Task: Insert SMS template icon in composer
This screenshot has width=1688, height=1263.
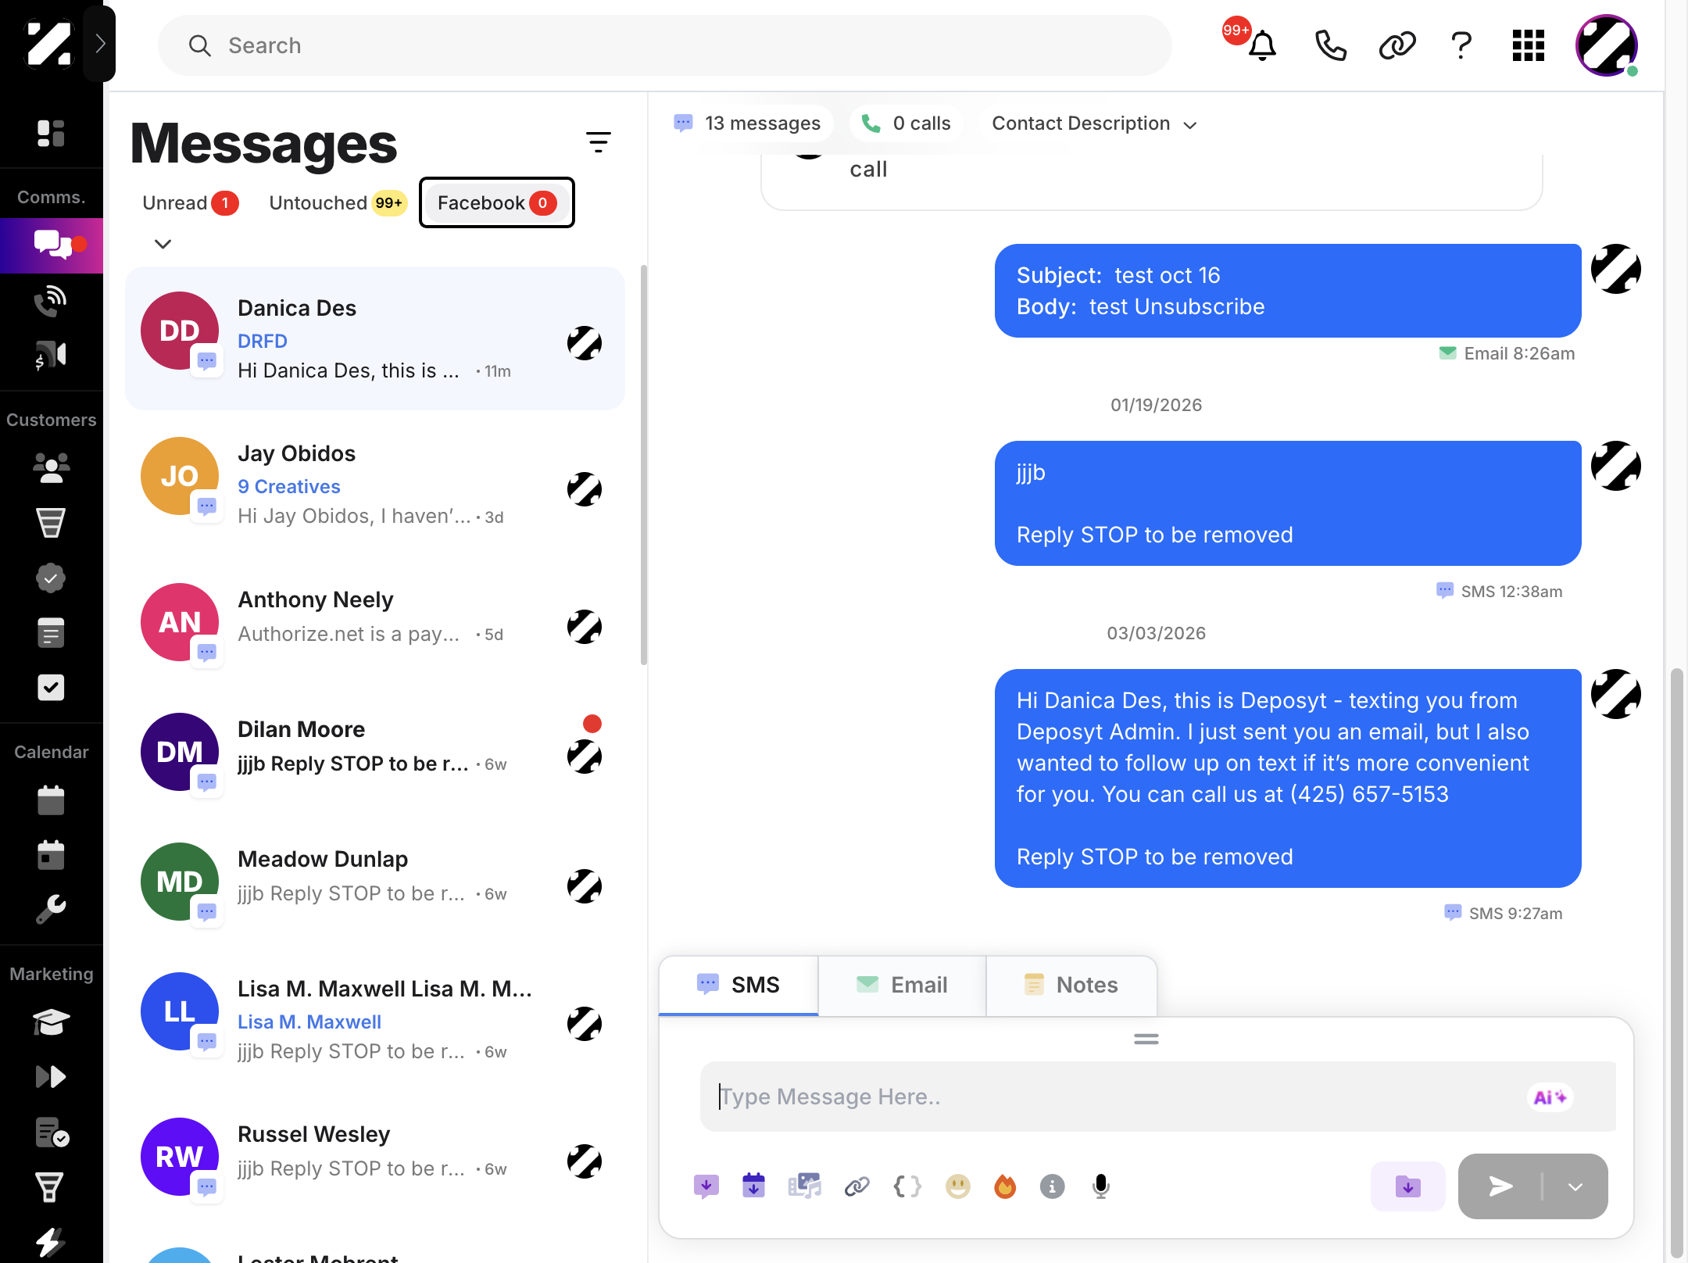Action: pyautogui.click(x=706, y=1186)
